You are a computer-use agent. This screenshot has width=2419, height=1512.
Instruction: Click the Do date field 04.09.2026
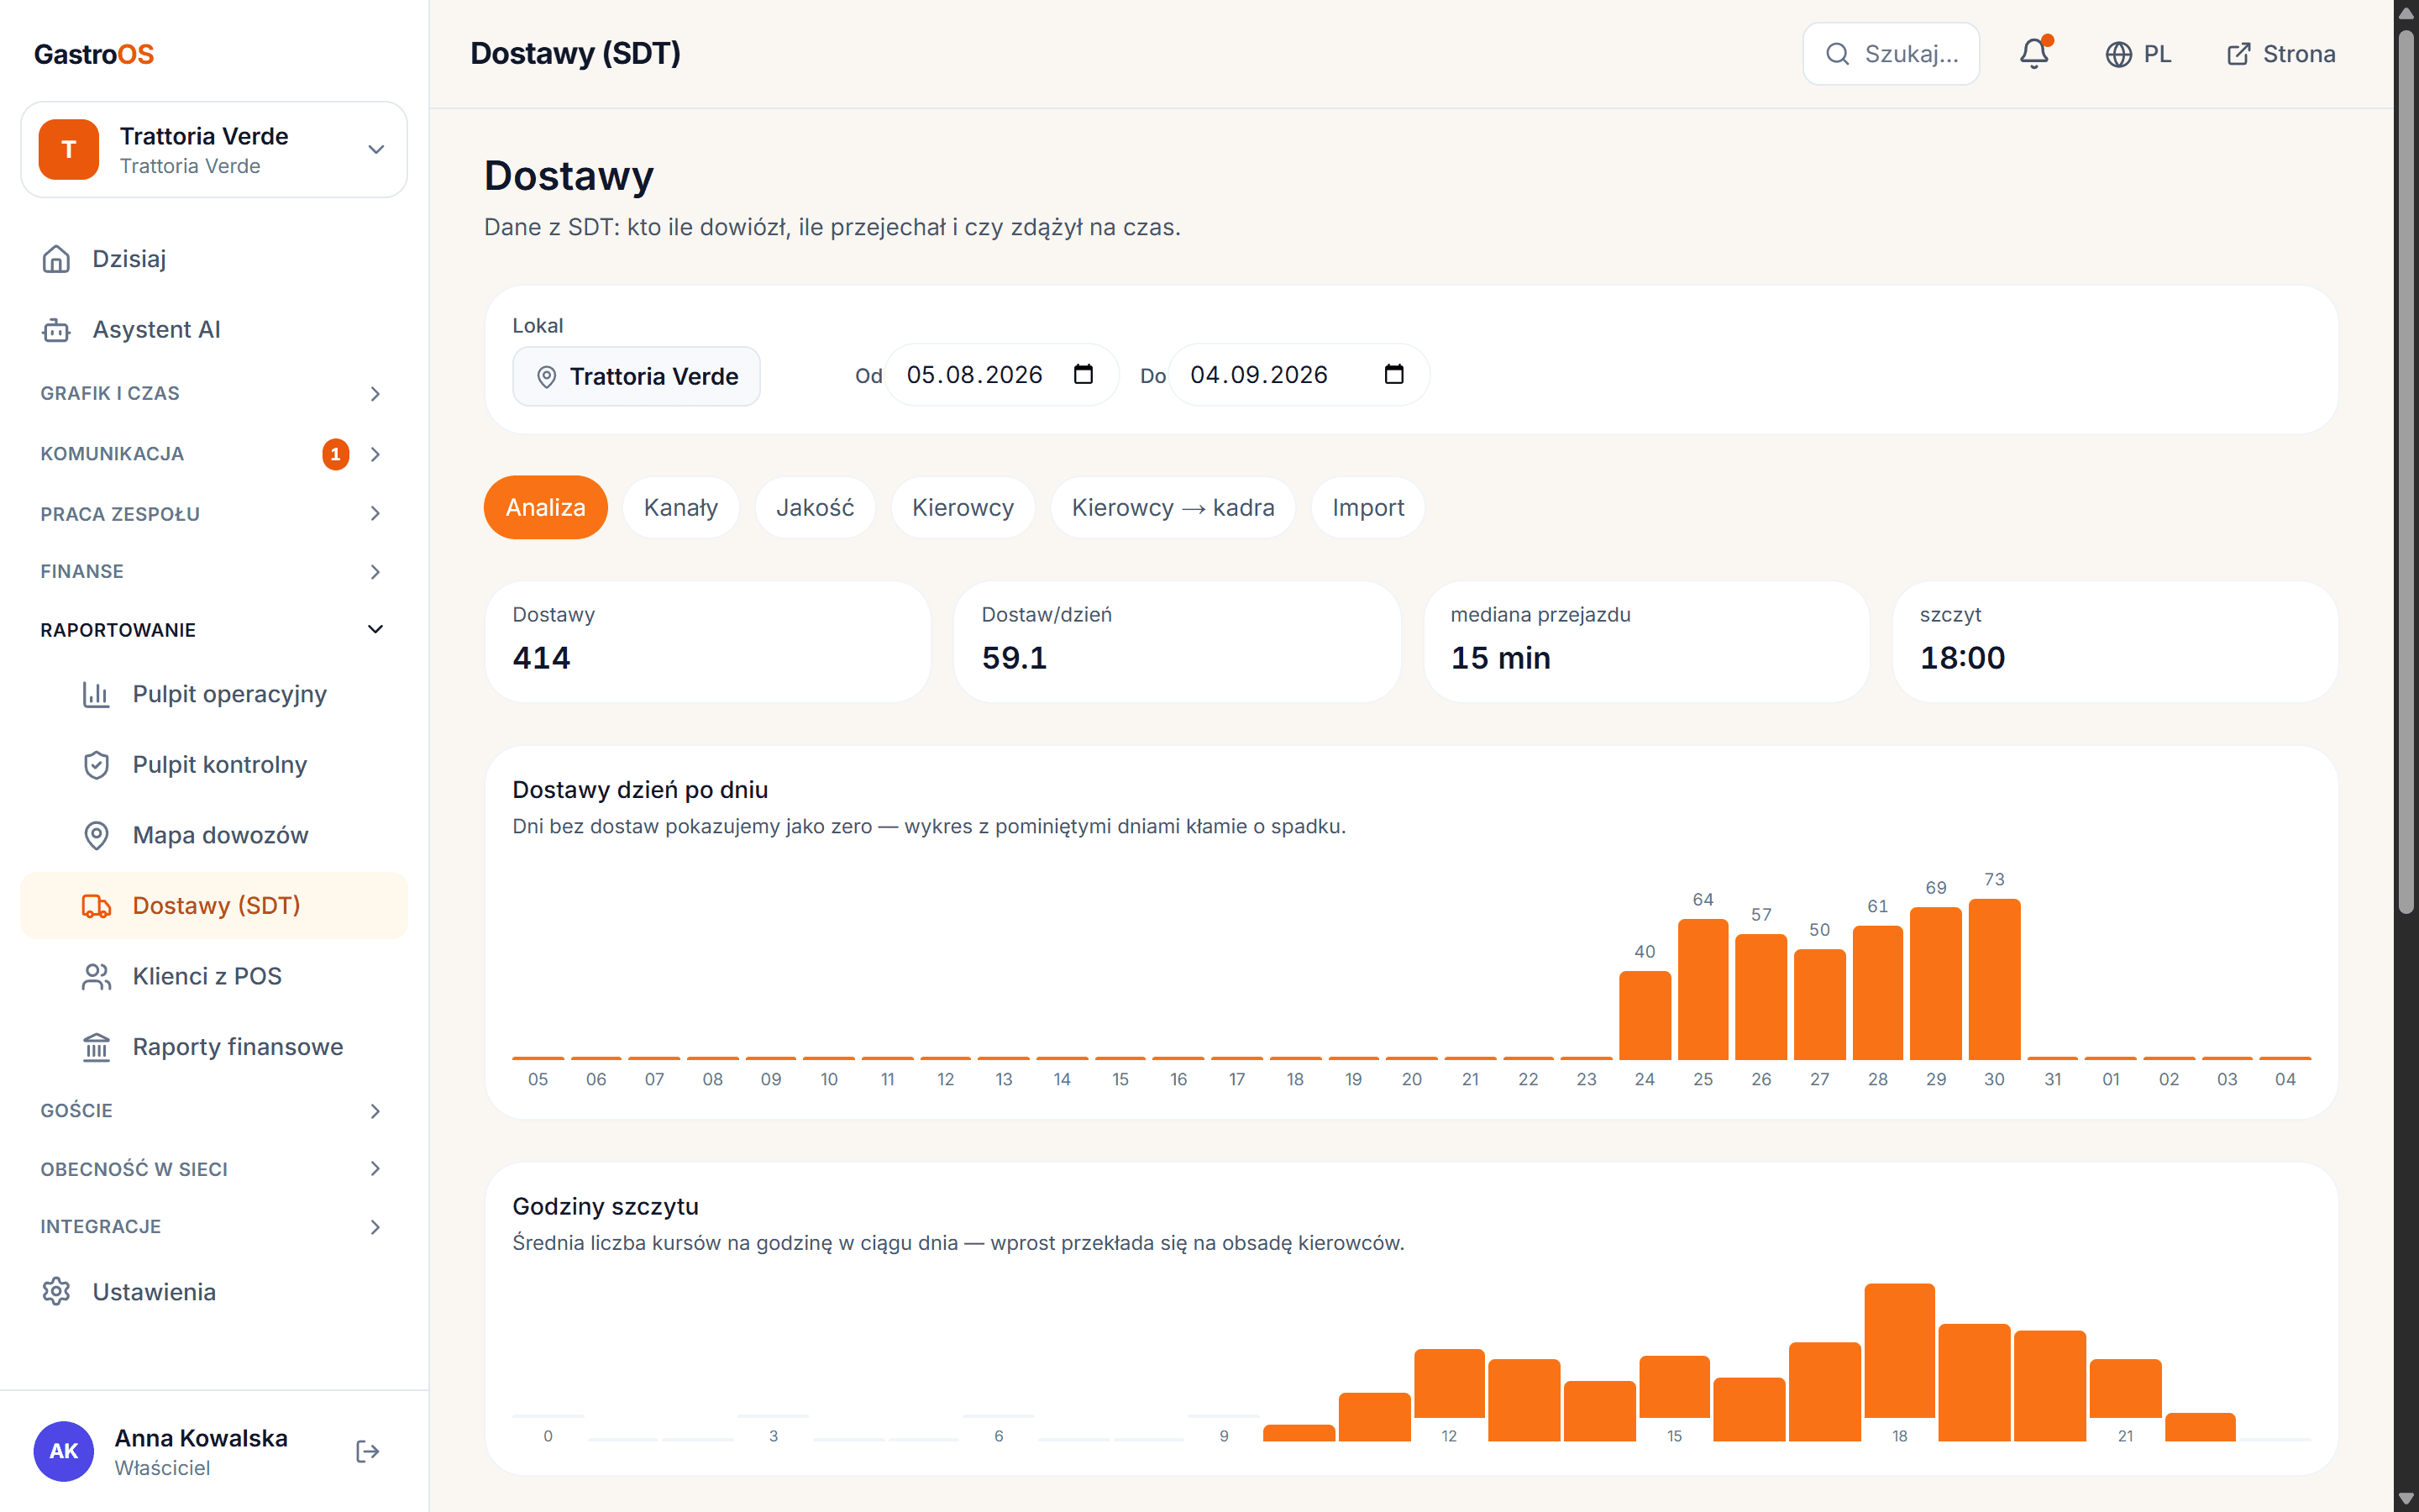click(1299, 375)
